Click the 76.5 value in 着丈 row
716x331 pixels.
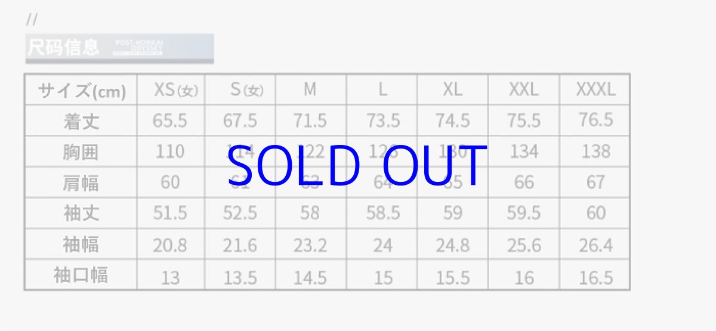(x=595, y=120)
